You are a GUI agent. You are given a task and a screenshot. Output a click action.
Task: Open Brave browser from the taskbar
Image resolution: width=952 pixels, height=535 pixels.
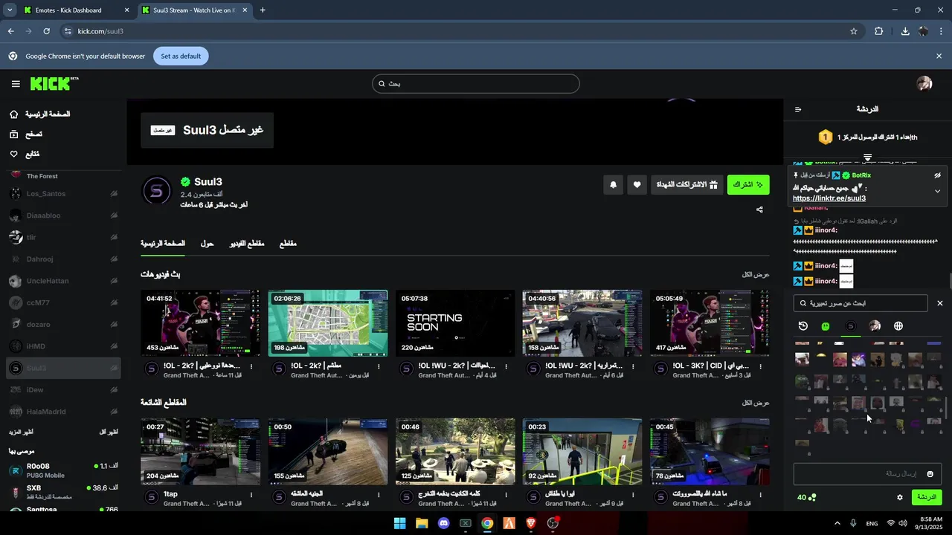point(531,523)
